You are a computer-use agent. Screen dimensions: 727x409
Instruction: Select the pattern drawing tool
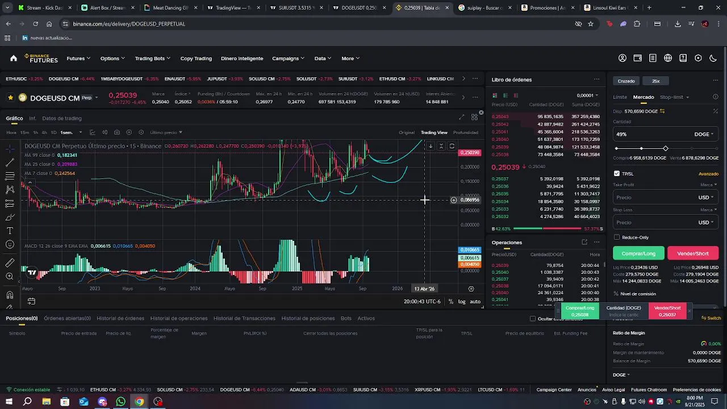click(x=10, y=190)
